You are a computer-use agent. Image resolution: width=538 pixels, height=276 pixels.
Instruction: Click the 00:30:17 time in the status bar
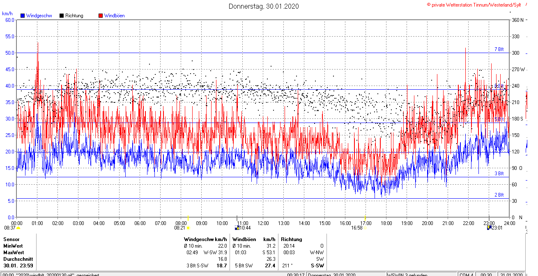(296, 275)
